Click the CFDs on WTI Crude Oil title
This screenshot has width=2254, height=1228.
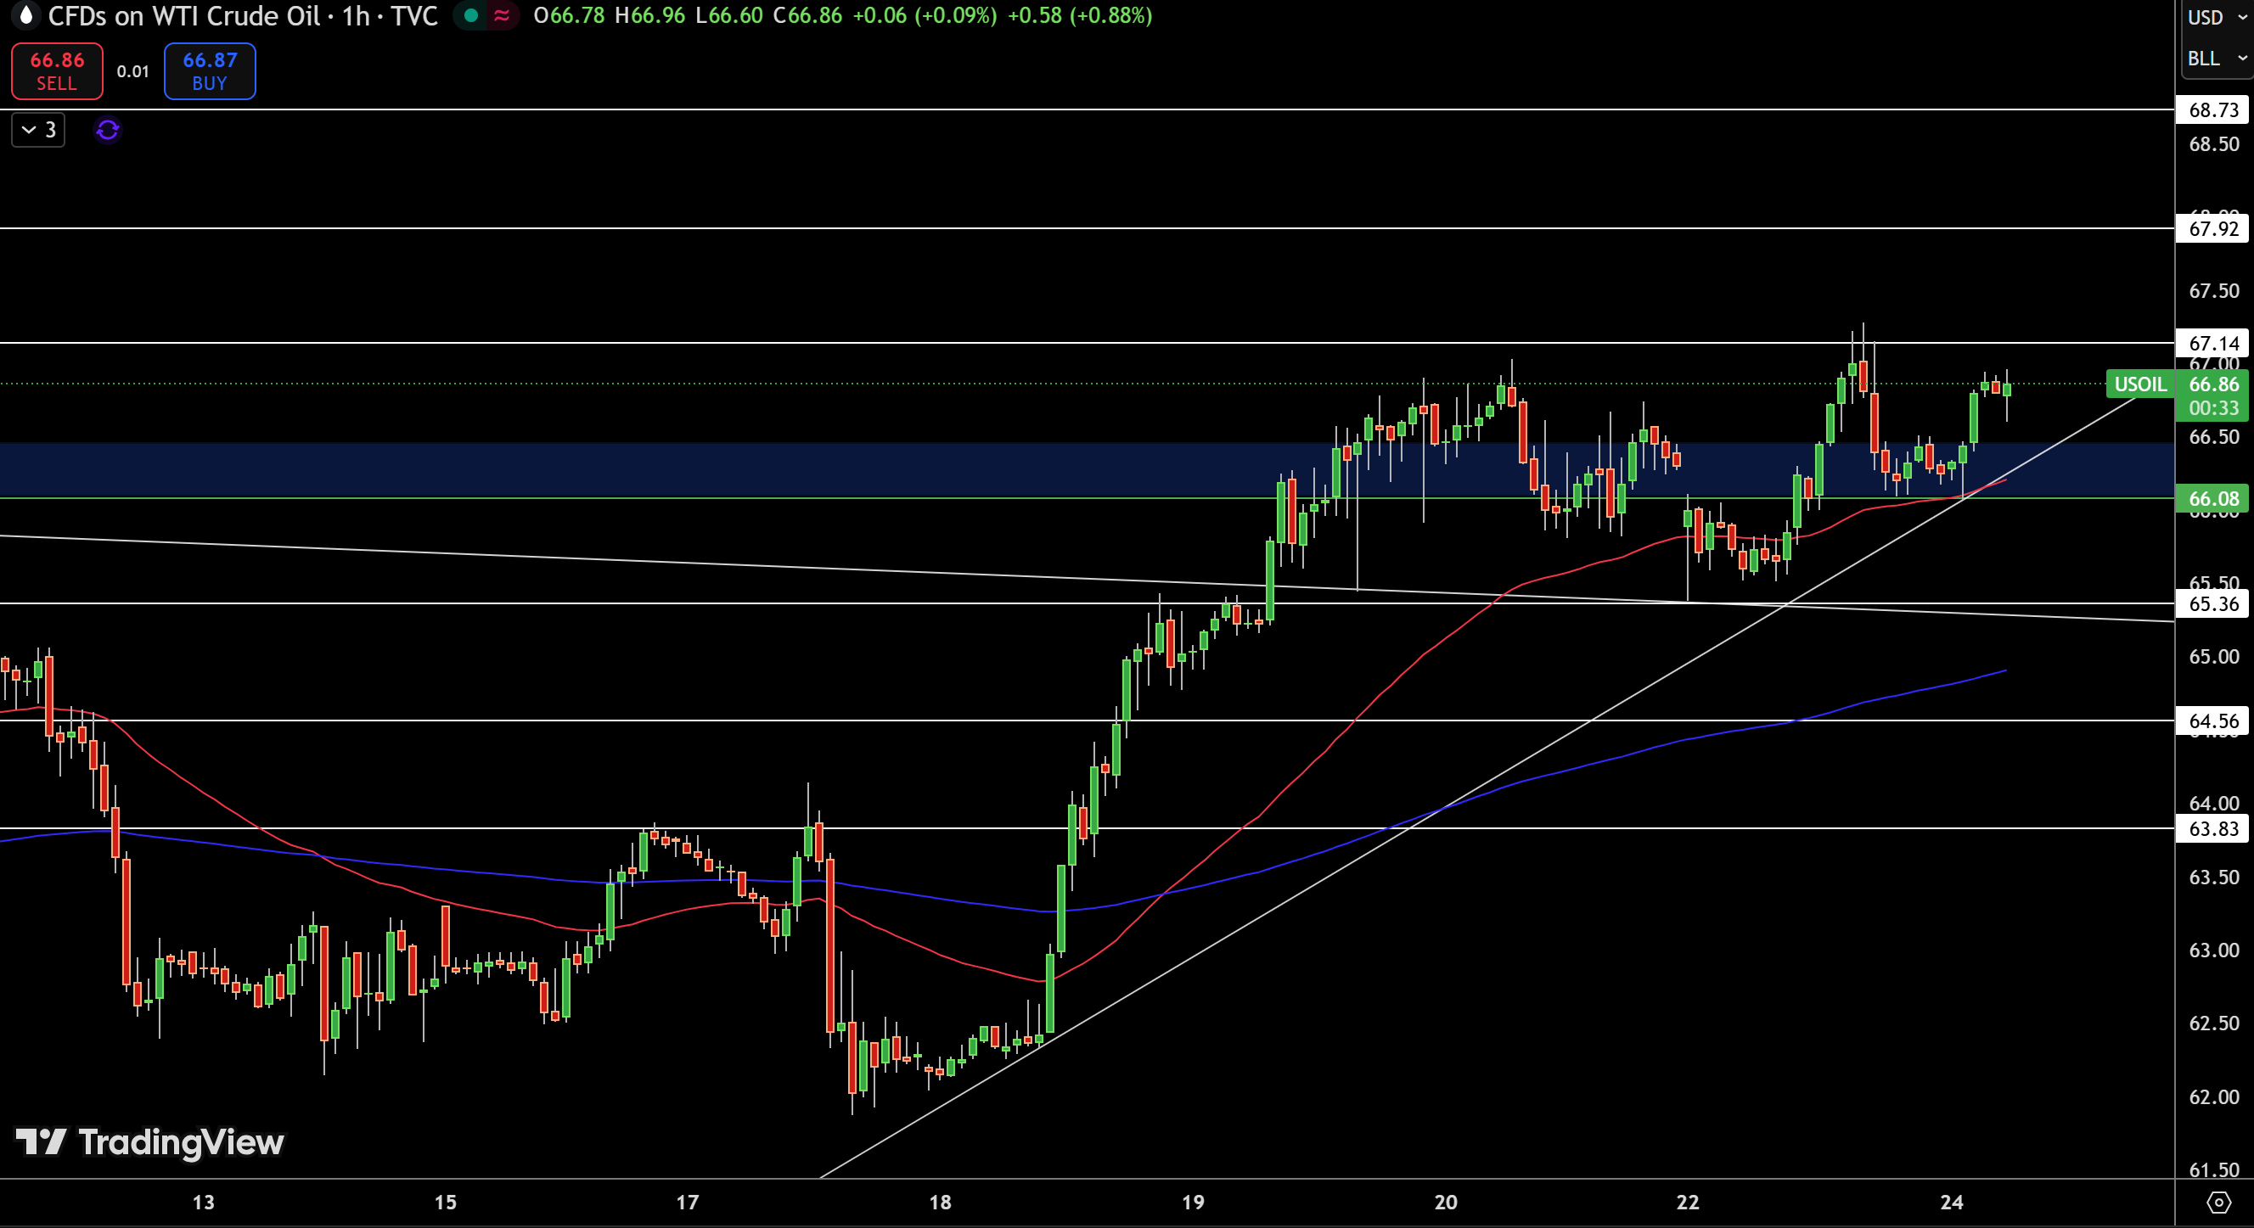point(183,16)
